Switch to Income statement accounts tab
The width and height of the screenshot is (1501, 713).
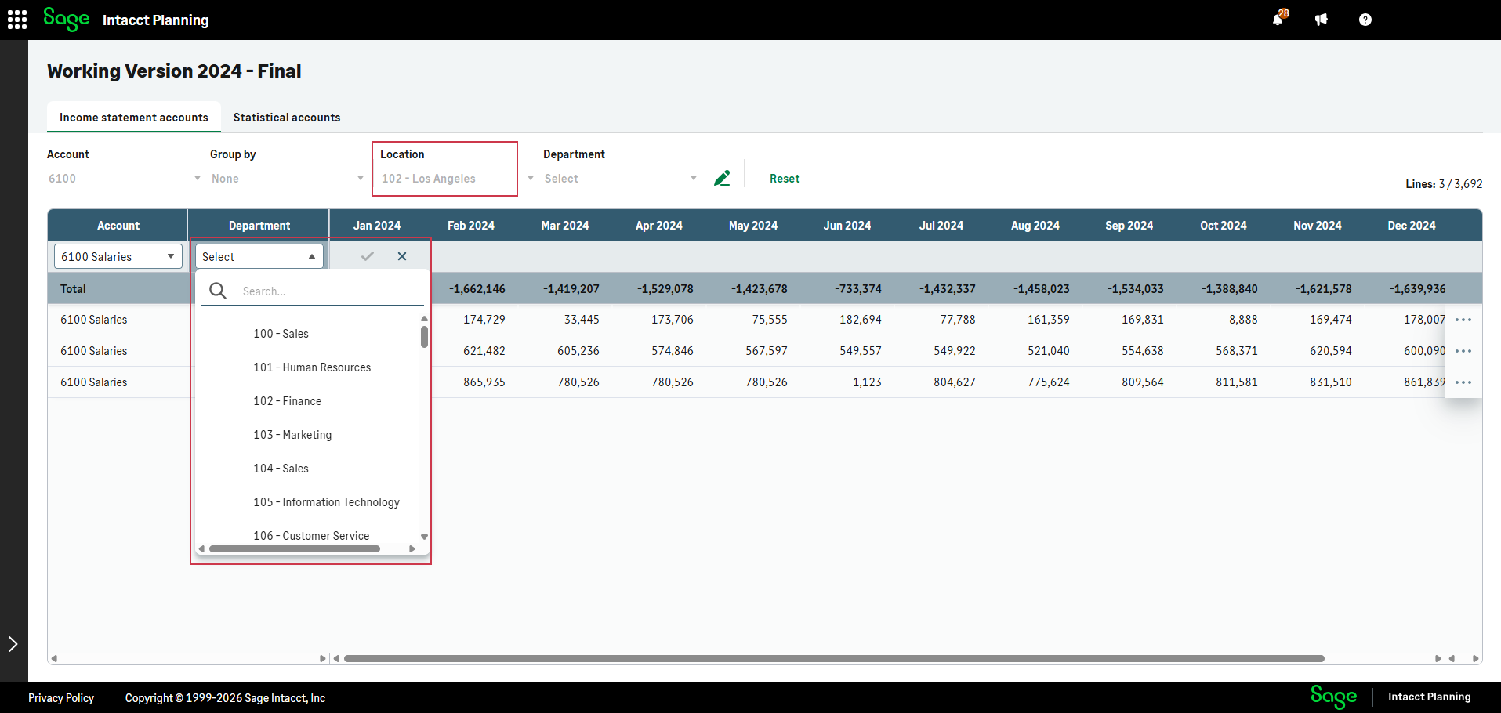coord(134,118)
